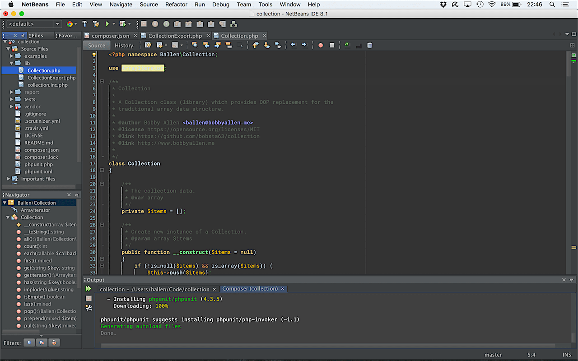578x361 pixels.
Task: Click Find Next Occurrence icon
Action: pyautogui.click(x=217, y=45)
